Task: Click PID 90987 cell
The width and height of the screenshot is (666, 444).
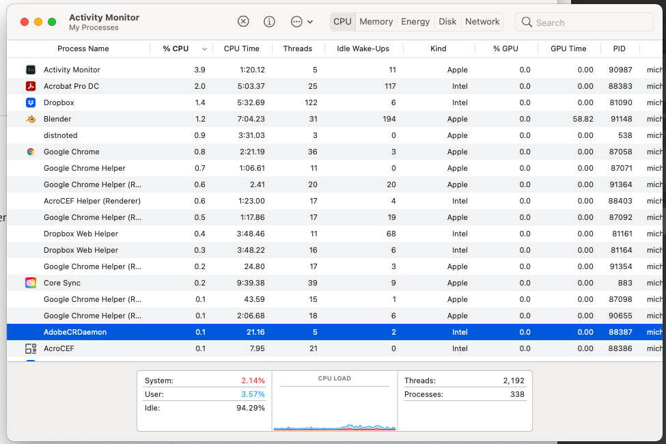Action: (620, 70)
